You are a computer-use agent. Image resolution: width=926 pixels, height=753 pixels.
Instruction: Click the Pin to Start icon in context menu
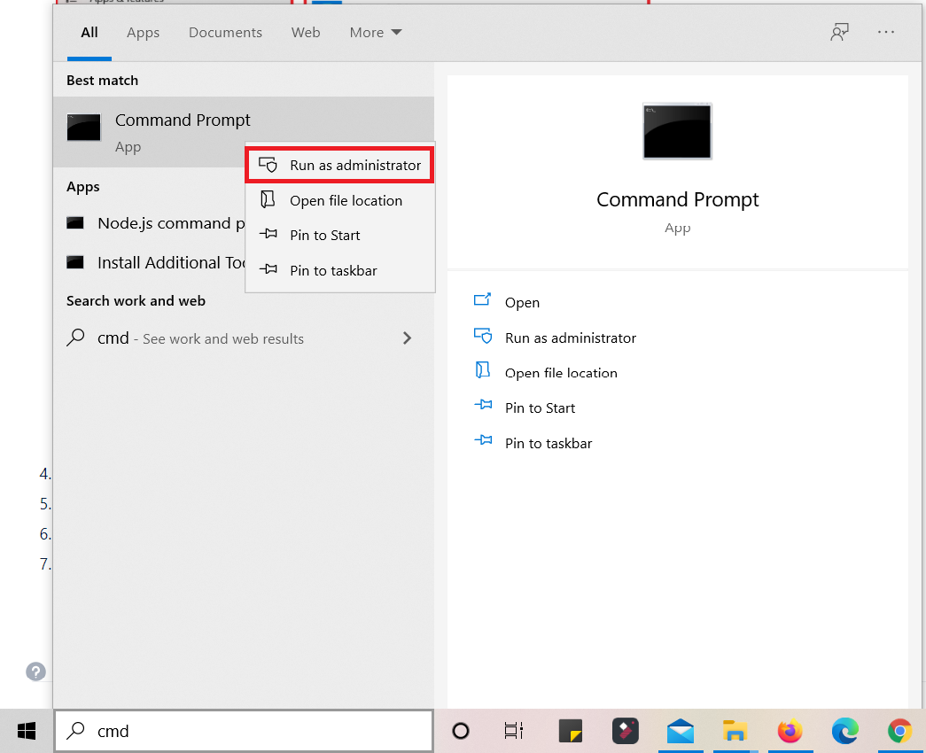[x=268, y=233]
